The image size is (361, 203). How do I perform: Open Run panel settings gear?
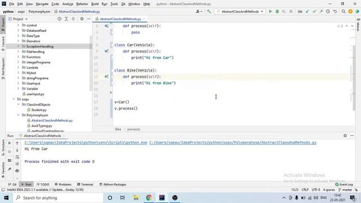click(345, 136)
